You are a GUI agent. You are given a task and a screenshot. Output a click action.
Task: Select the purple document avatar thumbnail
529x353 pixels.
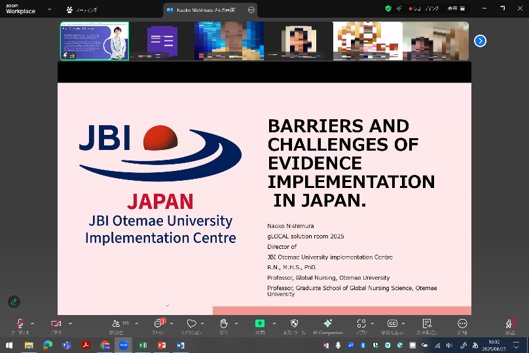162,41
